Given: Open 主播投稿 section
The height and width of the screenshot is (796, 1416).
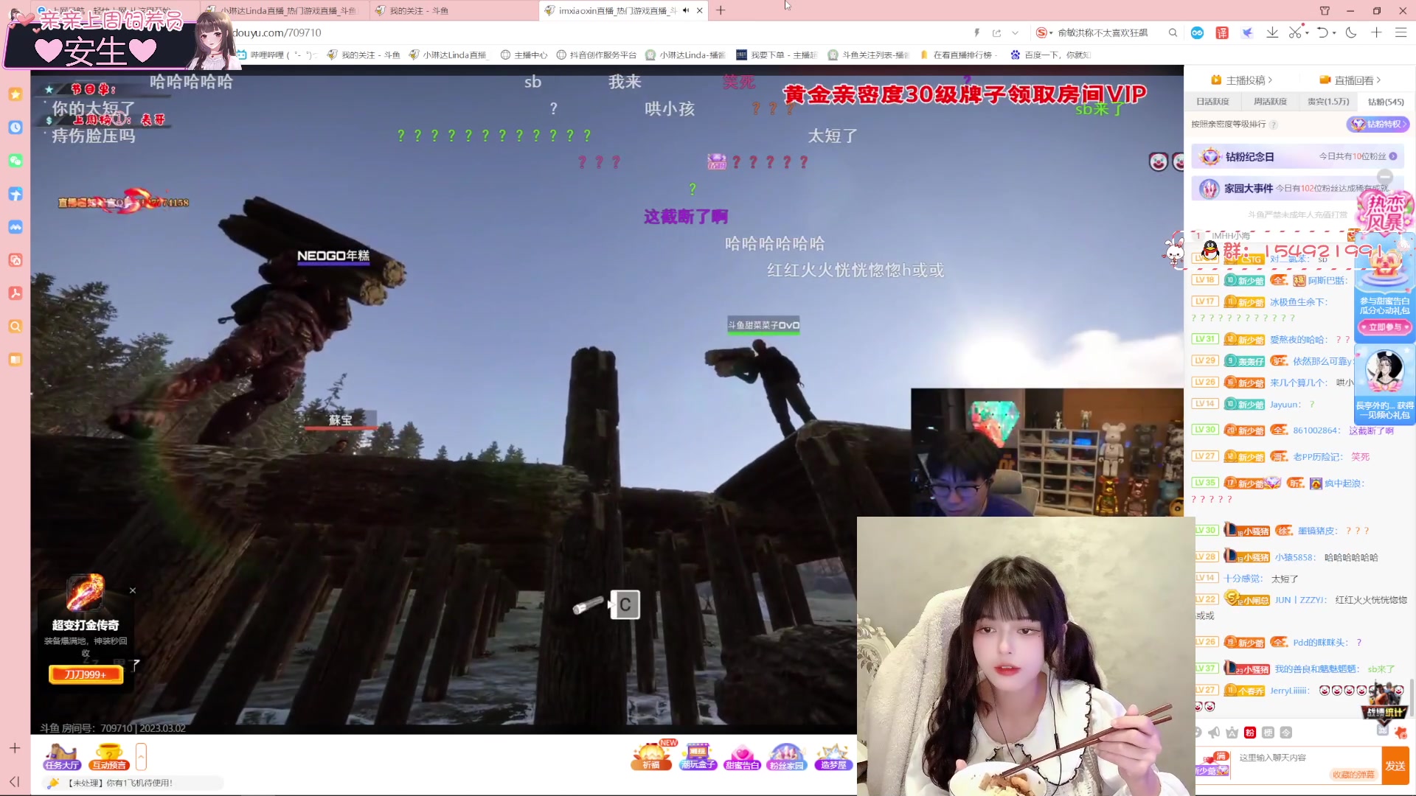Looking at the screenshot, I should (1242, 80).
